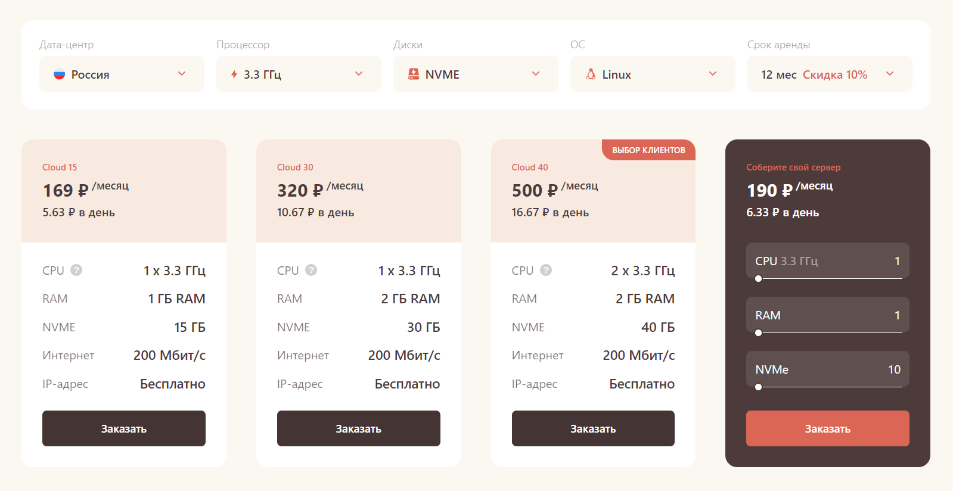Viewport: 953px width, 491px height.
Task: Open the Linux OS dropdown chevron
Action: pyautogui.click(x=713, y=74)
